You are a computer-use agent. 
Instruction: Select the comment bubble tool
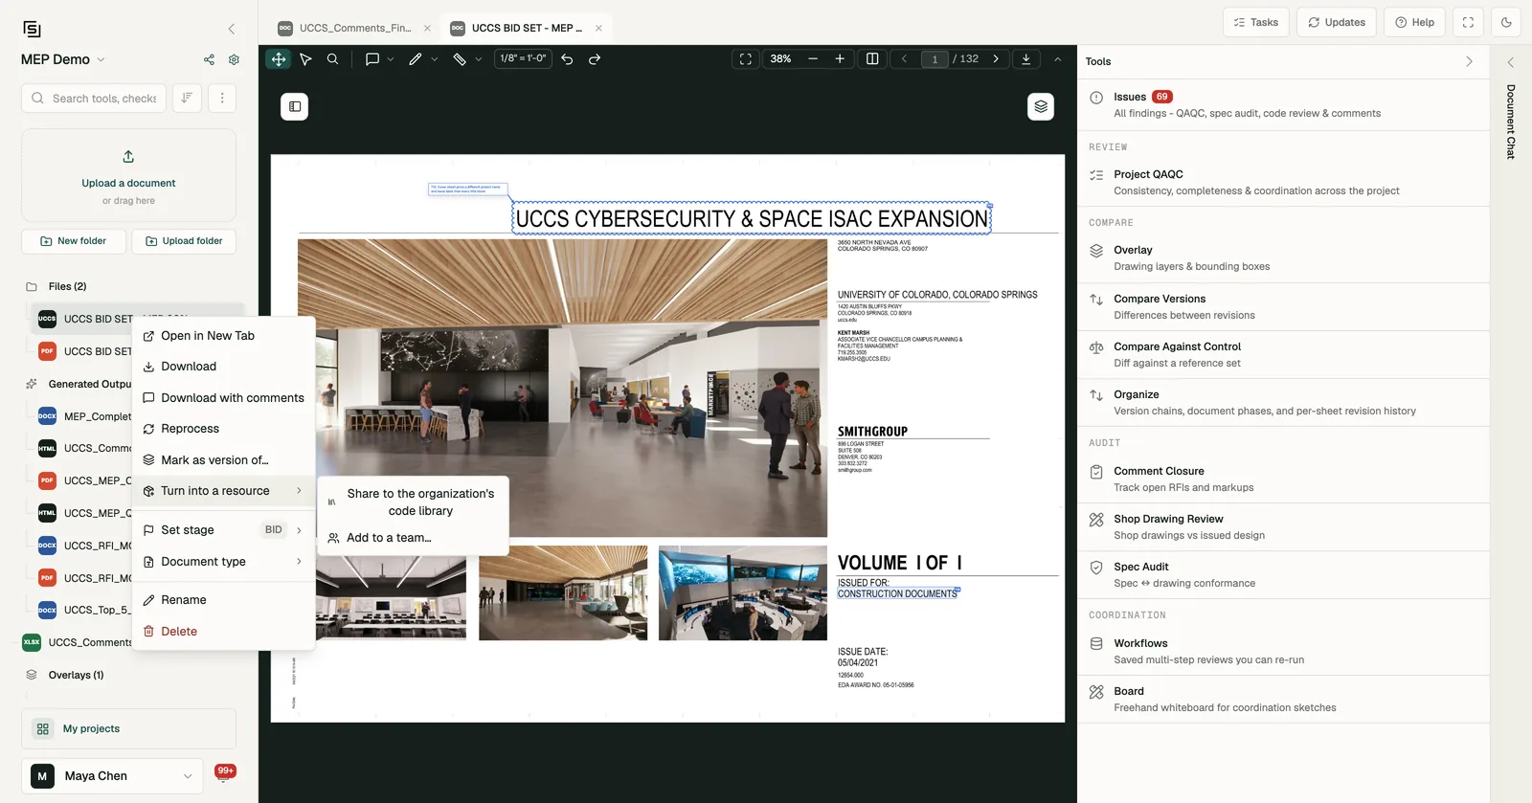372,59
